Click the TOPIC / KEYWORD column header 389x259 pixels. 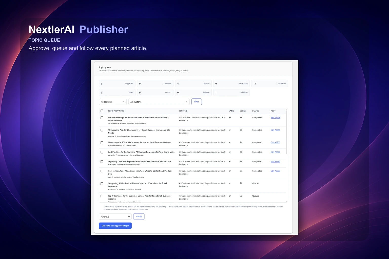pos(116,111)
